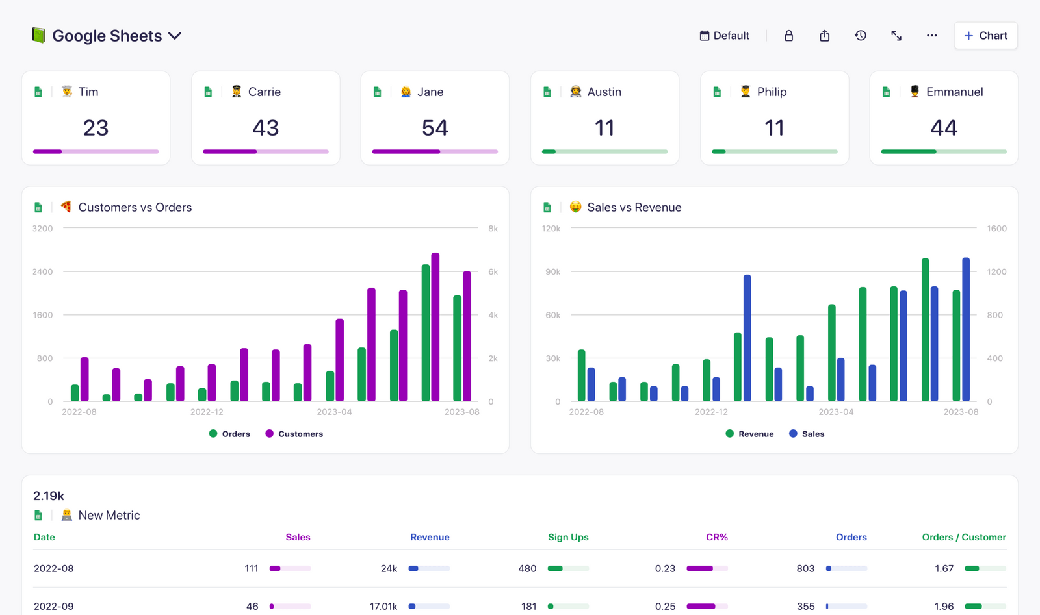Viewport: 1040px width, 615px height.
Task: Open version history via the clock icon
Action: click(x=861, y=36)
